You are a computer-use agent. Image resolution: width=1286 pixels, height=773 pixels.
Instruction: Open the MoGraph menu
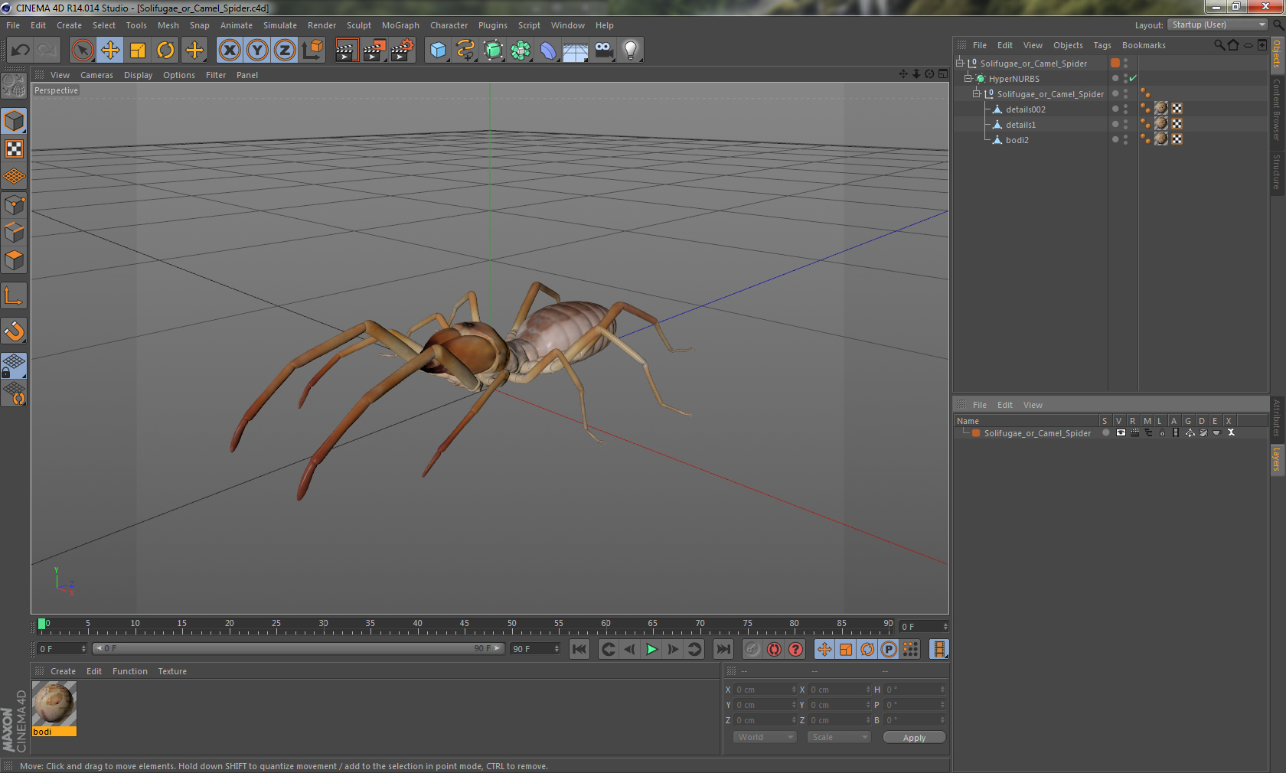(x=400, y=25)
